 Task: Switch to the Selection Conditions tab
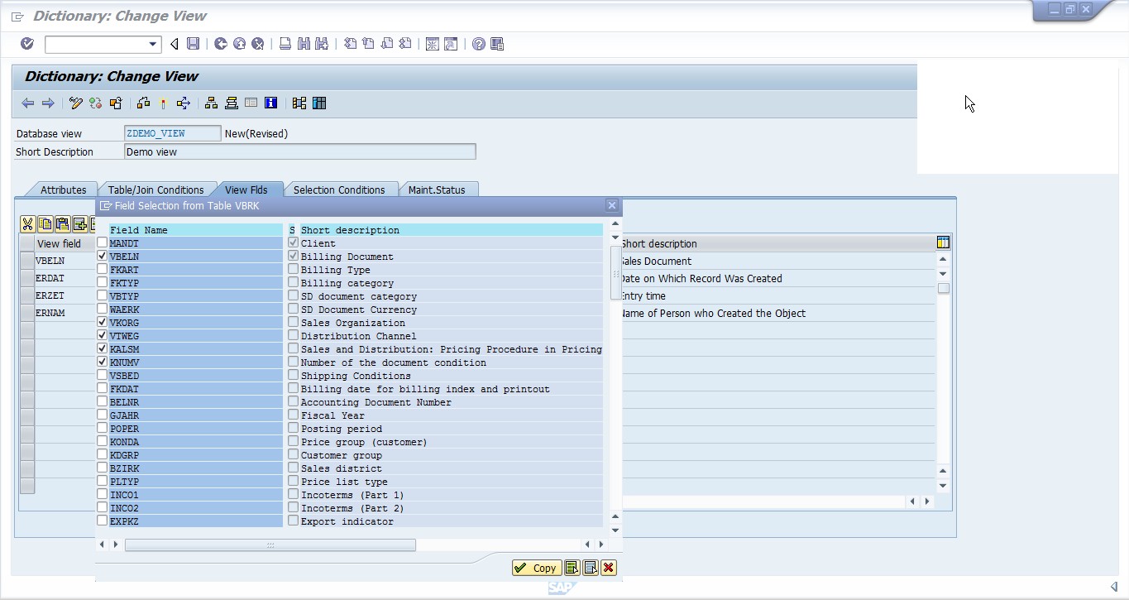[x=340, y=189]
